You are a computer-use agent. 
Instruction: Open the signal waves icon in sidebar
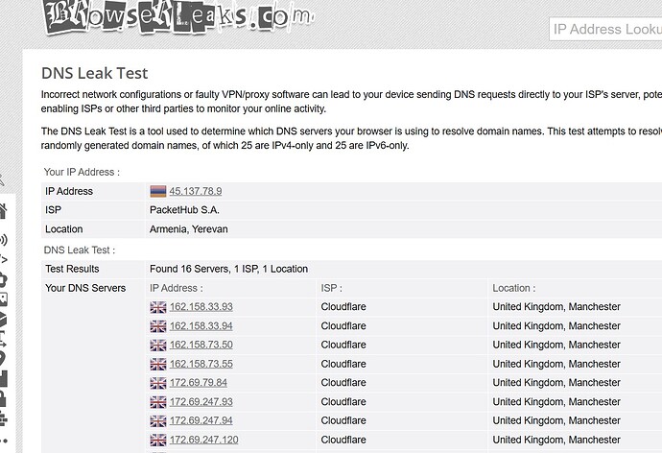4,240
